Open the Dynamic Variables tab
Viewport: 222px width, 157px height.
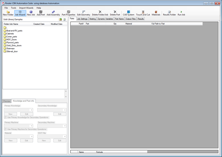pyautogui.click(x=105, y=19)
